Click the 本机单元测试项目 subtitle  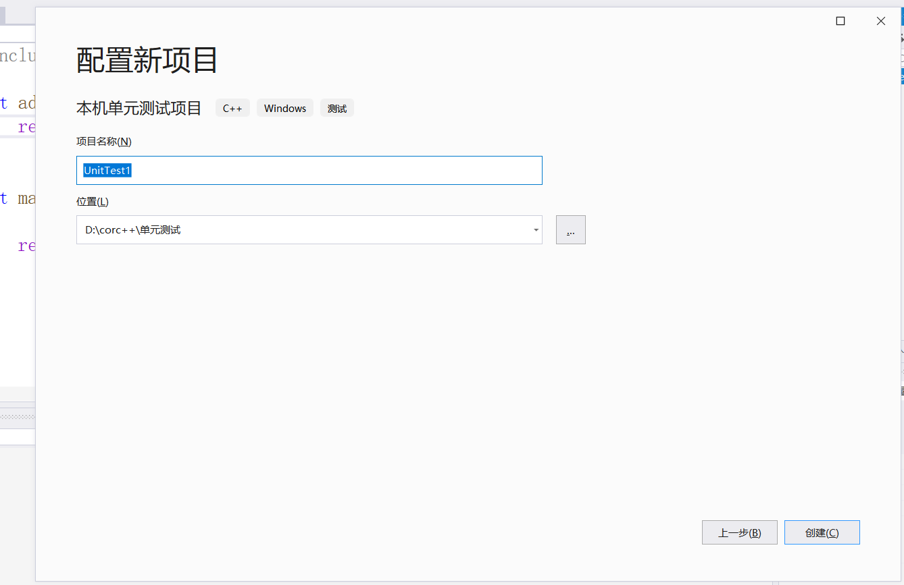click(x=139, y=108)
